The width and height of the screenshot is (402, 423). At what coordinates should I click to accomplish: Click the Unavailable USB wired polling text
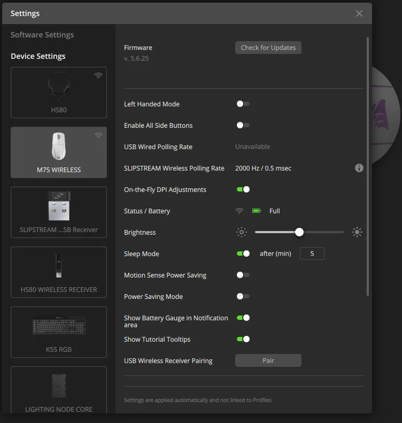click(253, 147)
